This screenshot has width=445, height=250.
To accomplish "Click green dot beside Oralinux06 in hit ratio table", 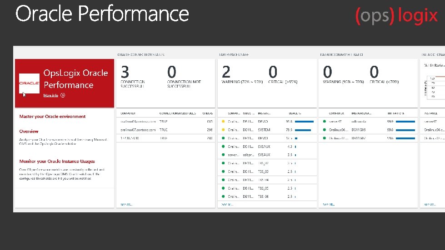I will [x=325, y=130].
